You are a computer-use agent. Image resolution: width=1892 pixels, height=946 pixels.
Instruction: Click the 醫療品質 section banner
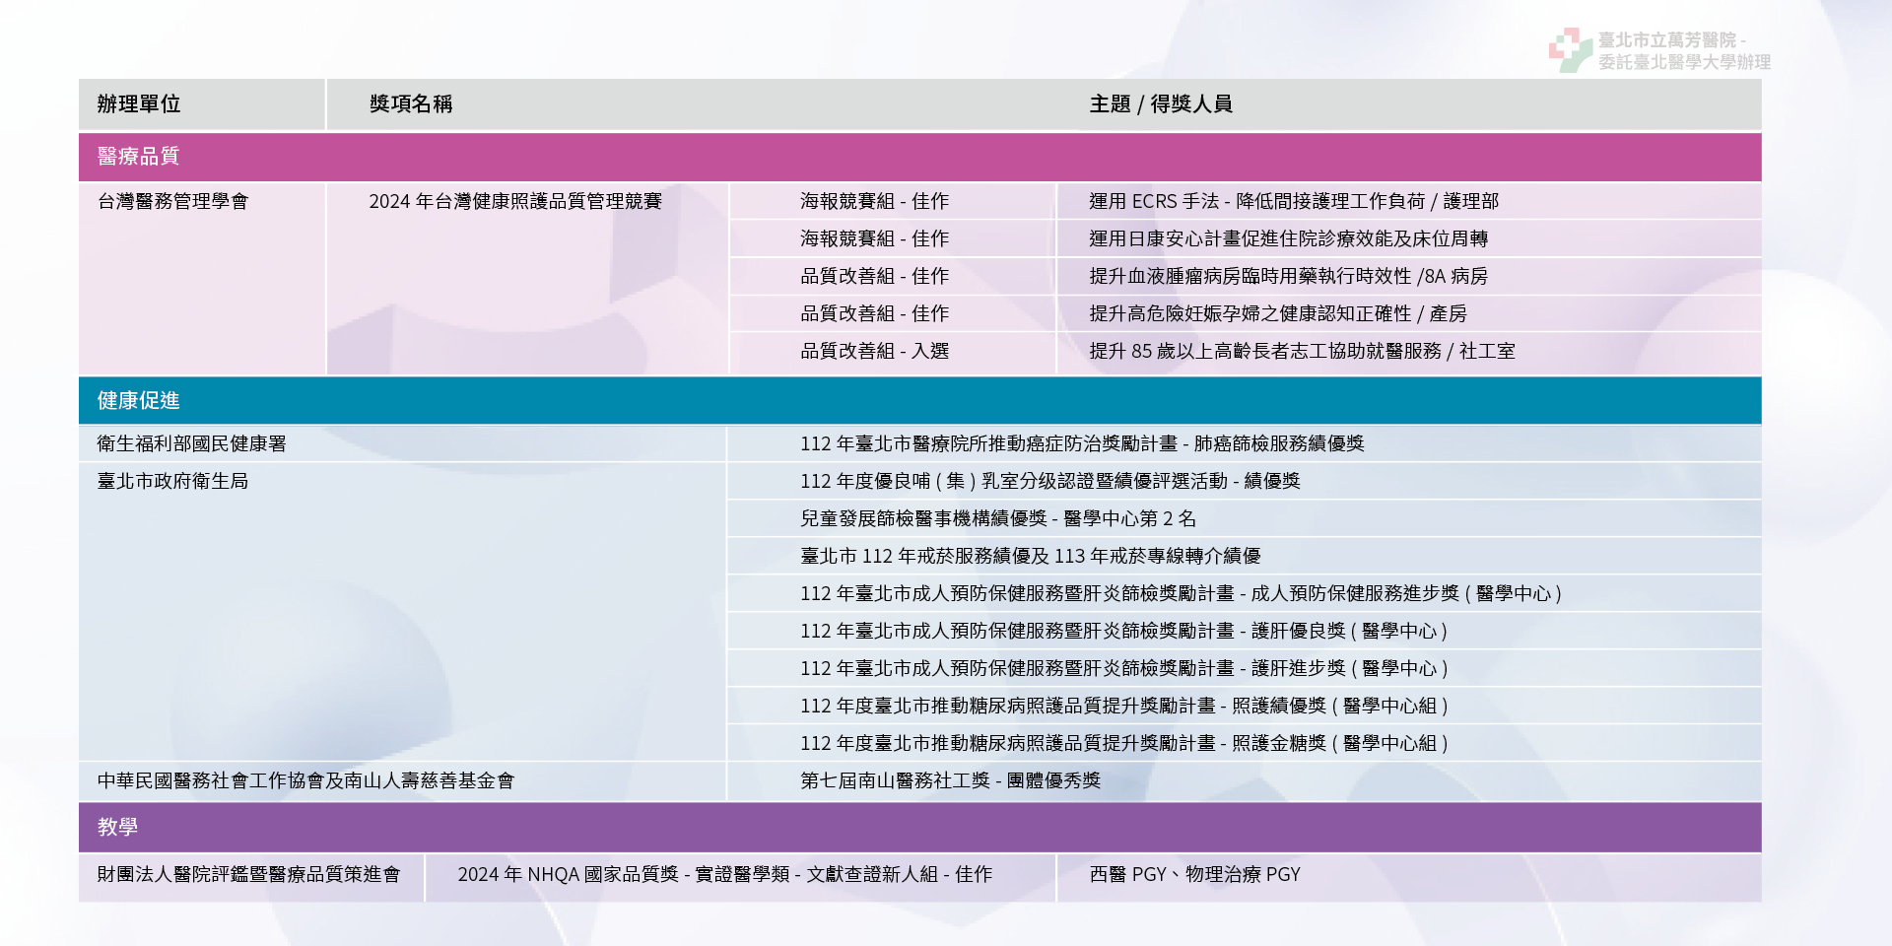pos(920,157)
